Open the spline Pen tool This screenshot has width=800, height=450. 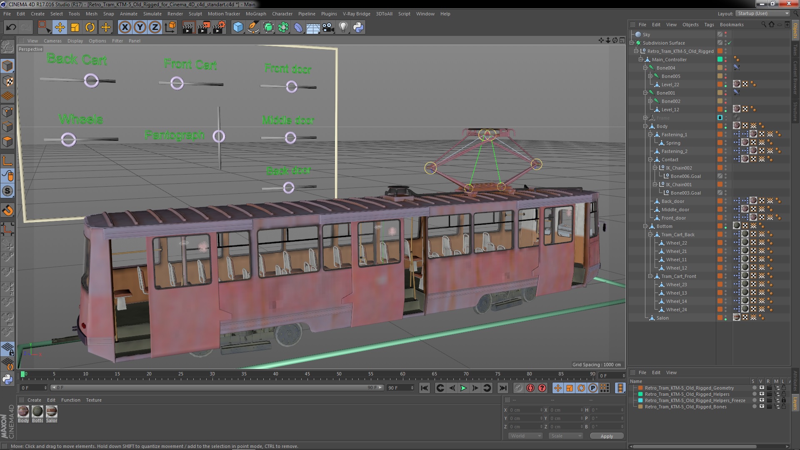pyautogui.click(x=253, y=27)
